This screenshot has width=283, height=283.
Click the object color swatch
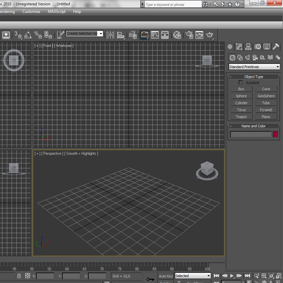point(275,134)
